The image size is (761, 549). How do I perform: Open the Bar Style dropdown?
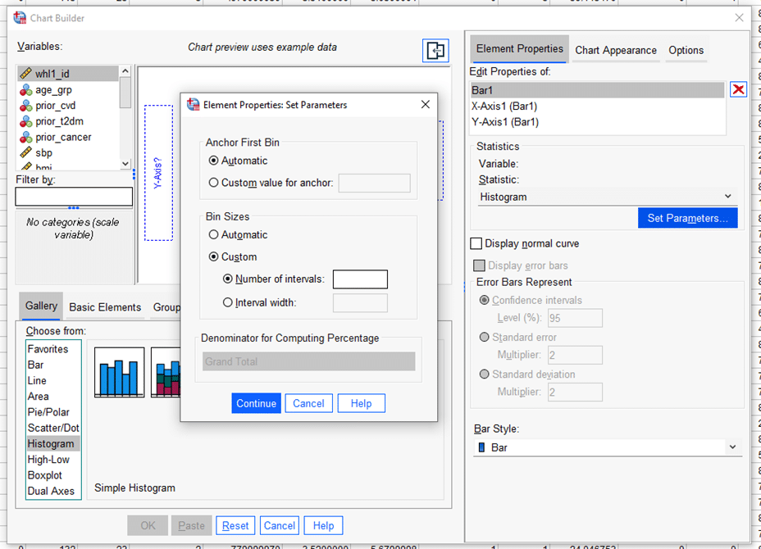coord(606,447)
